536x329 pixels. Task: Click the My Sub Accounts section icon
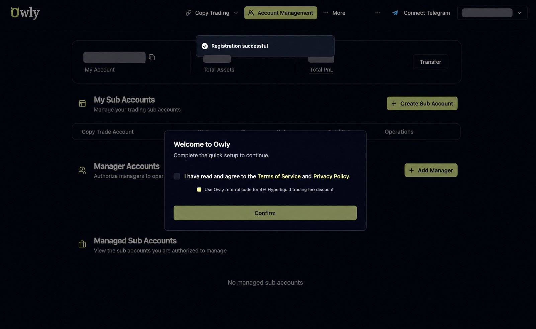click(82, 104)
